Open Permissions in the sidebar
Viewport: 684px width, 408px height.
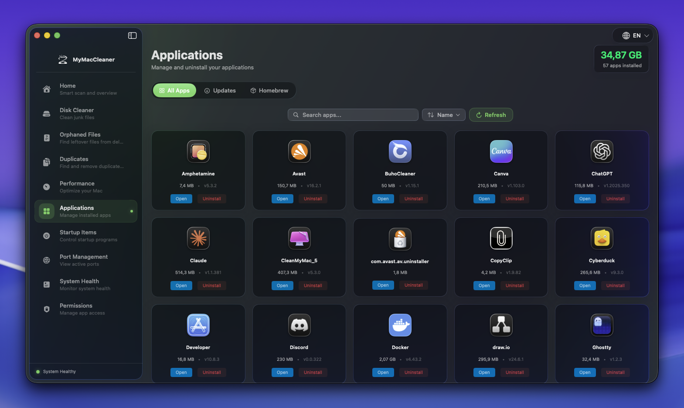pos(86,309)
